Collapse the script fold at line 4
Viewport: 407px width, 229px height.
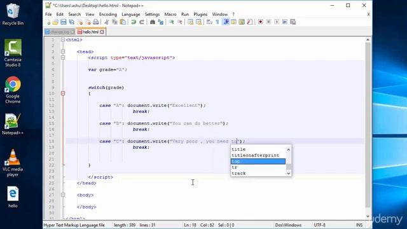63,58
